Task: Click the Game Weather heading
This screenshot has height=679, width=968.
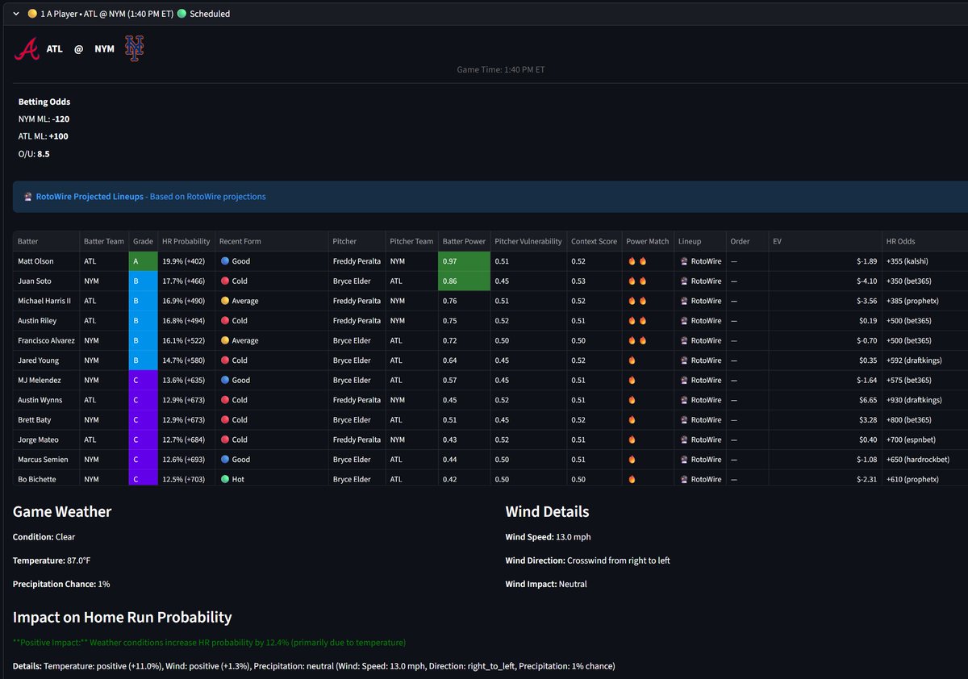Action: [x=62, y=511]
